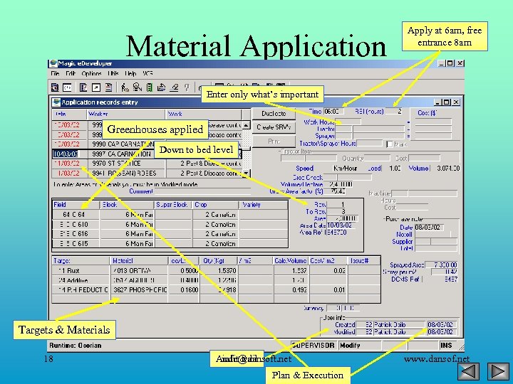This screenshot has width=513, height=384.
Task: Click the Sprayed Area value field
Action: [x=441, y=265]
